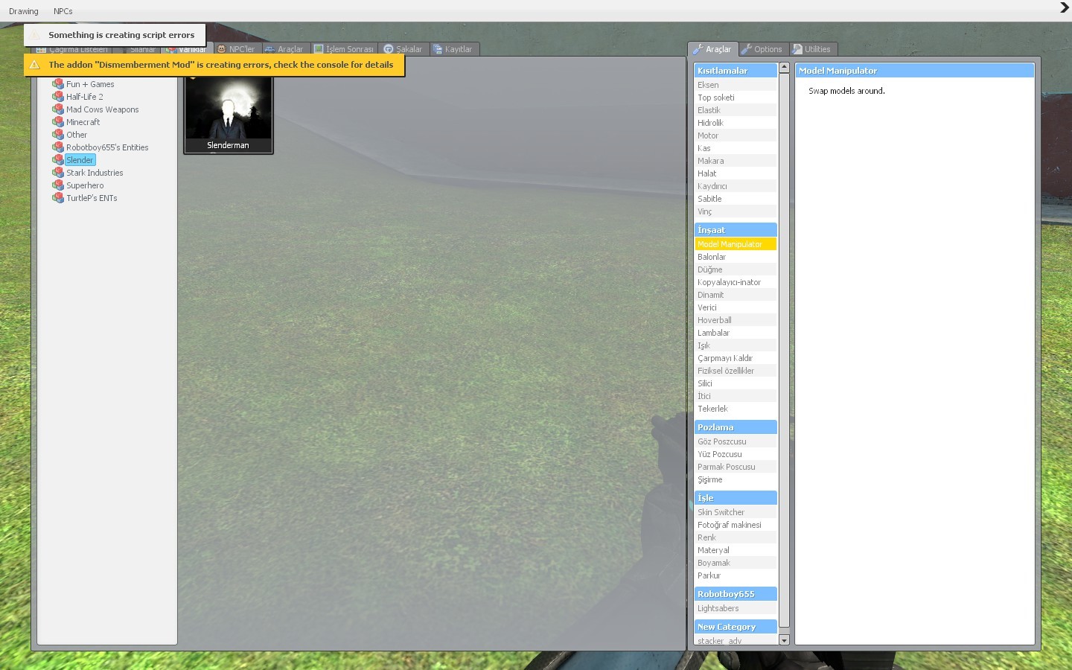Select the Halat tool
The height and width of the screenshot is (670, 1072).
(x=736, y=173)
